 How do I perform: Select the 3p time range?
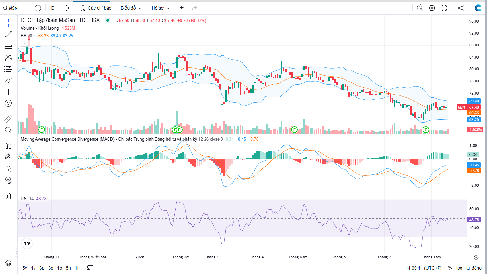click(x=51, y=268)
